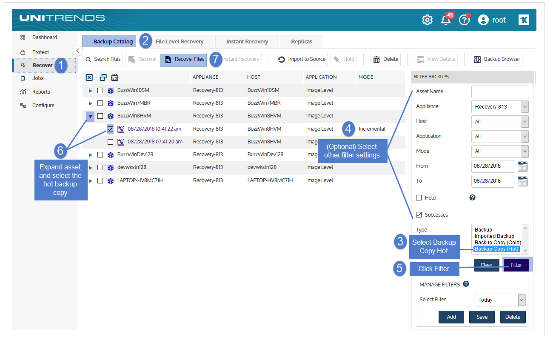Screen dimensions: 556x346
Task: Collapse the BuzzWin8HVM asset row
Action: [x=90, y=116]
